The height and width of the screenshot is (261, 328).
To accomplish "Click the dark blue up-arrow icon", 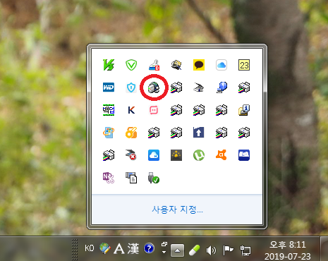I will (199, 133).
